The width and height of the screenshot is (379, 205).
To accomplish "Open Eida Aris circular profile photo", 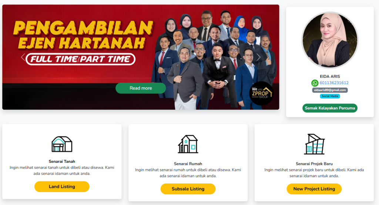I will coord(330,40).
